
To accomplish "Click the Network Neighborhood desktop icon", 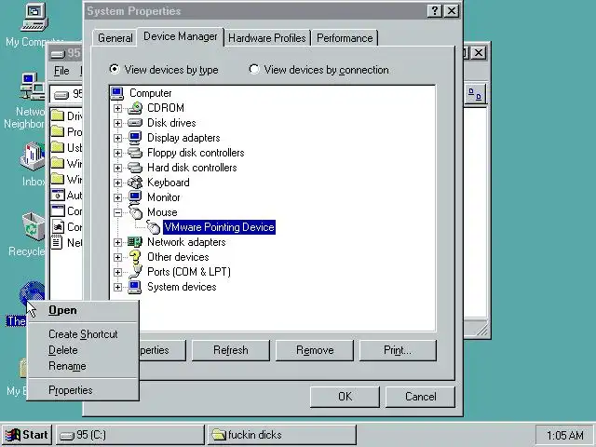I will tap(33, 87).
